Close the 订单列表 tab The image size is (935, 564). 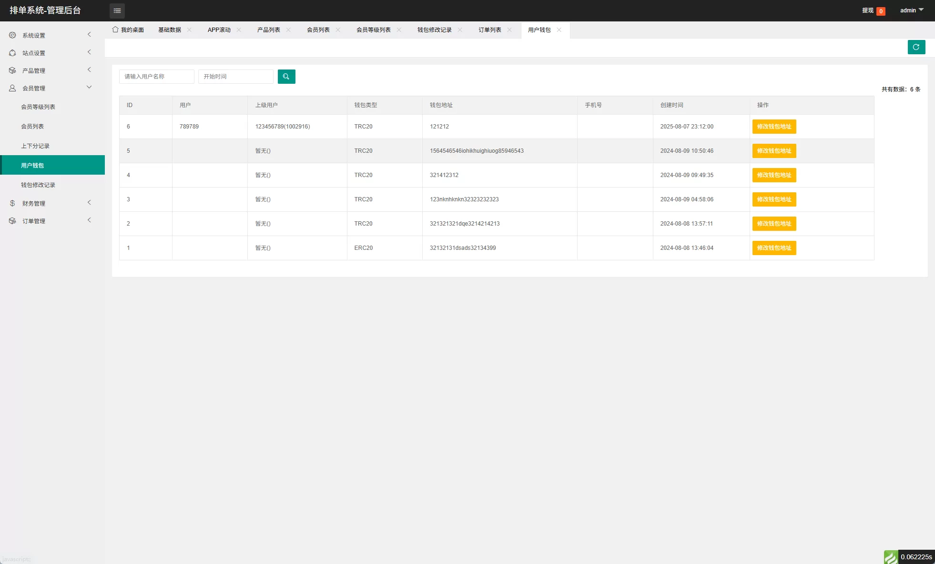(x=509, y=30)
